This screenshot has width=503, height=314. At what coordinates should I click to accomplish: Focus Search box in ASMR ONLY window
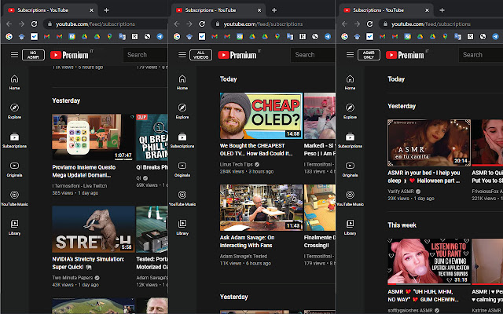pos(481,55)
